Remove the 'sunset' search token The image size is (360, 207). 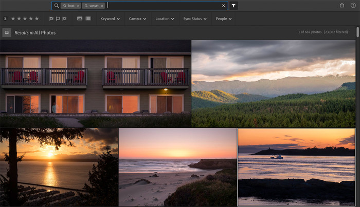pyautogui.click(x=102, y=6)
